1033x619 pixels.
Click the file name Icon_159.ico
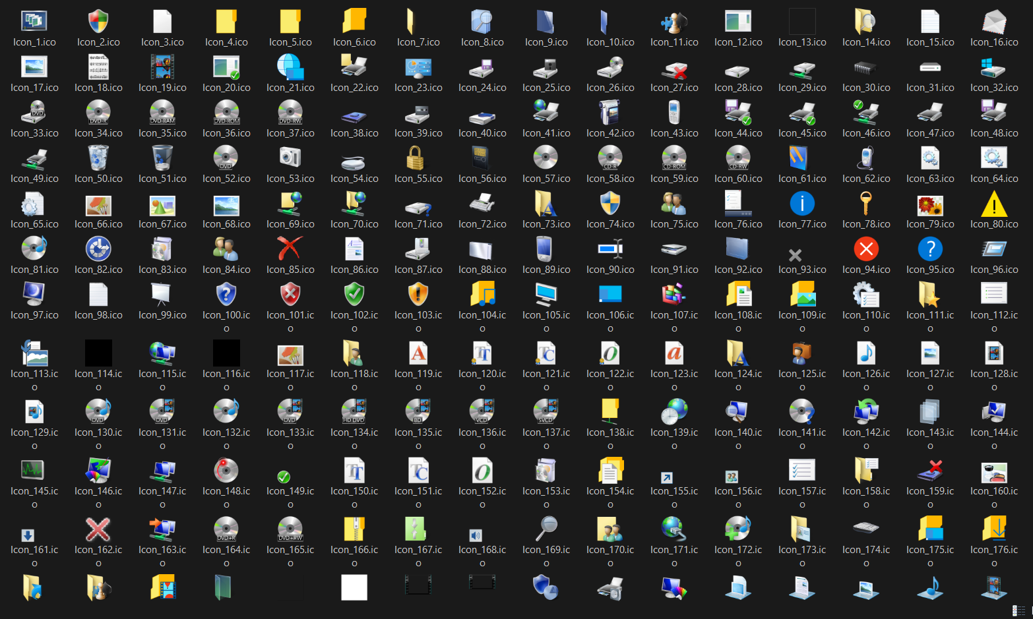(x=930, y=497)
